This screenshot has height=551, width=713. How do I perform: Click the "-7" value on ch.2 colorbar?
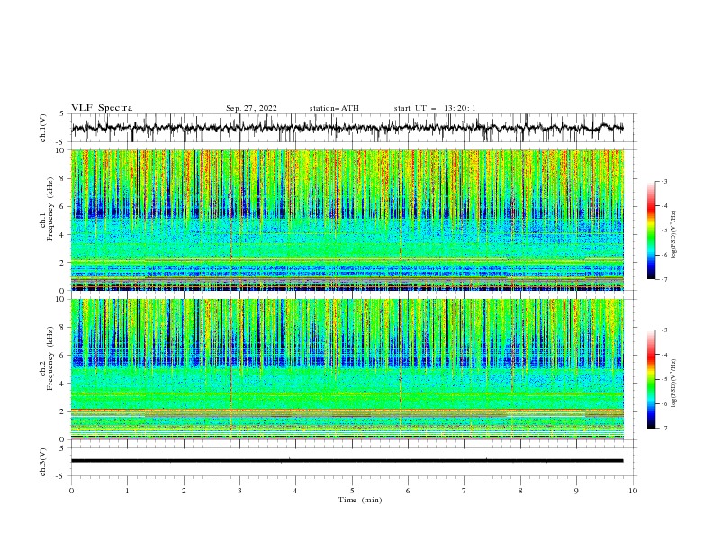pos(663,428)
